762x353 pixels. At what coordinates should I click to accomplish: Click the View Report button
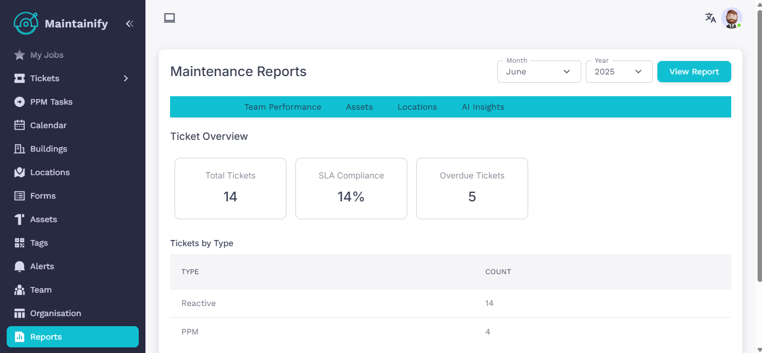[694, 72]
